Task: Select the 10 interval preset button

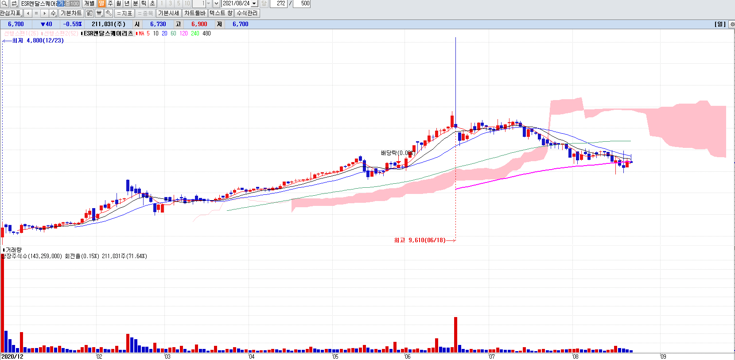Action: (187, 4)
